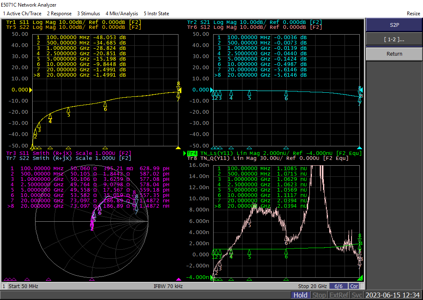Select trace Tr6 S12 Log Mag label
The height and width of the screenshot is (300, 423).
[x=254, y=27]
